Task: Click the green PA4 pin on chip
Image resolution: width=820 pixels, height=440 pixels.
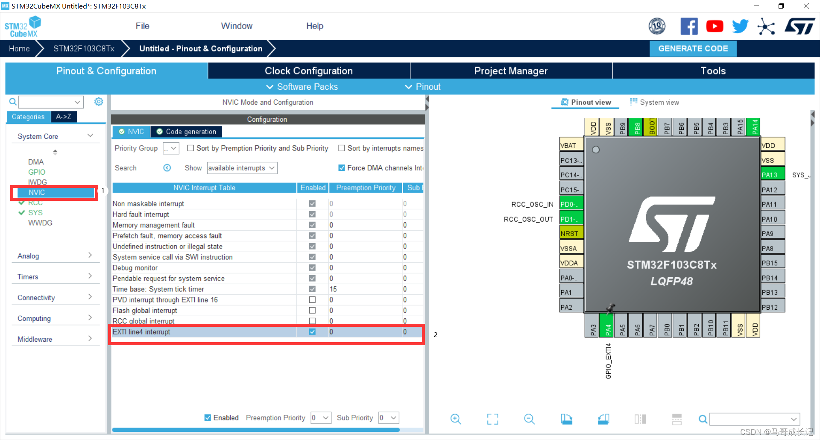Action: click(606, 325)
